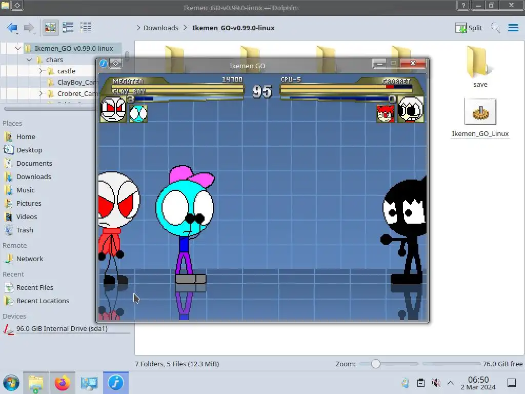The width and height of the screenshot is (525, 394).
Task: Toggle Split view in Dolphin
Action: 469,28
